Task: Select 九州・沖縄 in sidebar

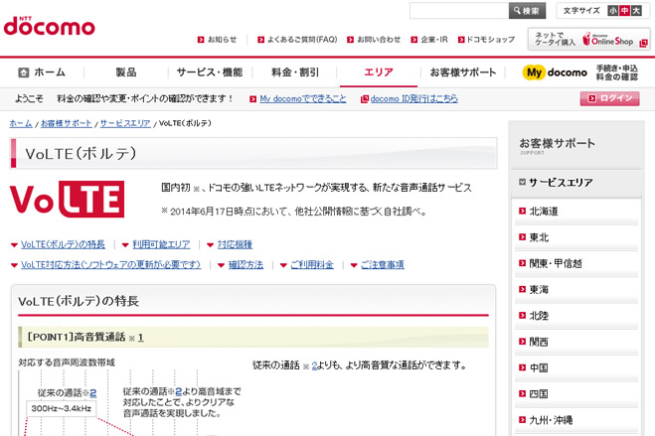Action: [x=551, y=420]
